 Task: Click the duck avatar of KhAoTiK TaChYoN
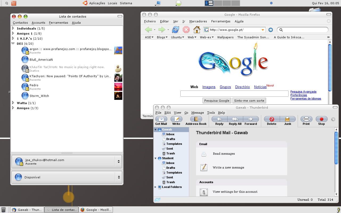pos(118,69)
